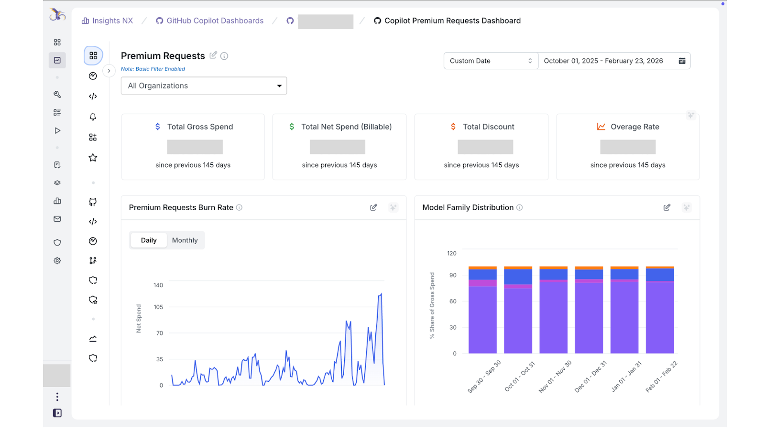The height and width of the screenshot is (430, 765).
Task: Open the All Organizations dropdown
Action: coord(204,86)
